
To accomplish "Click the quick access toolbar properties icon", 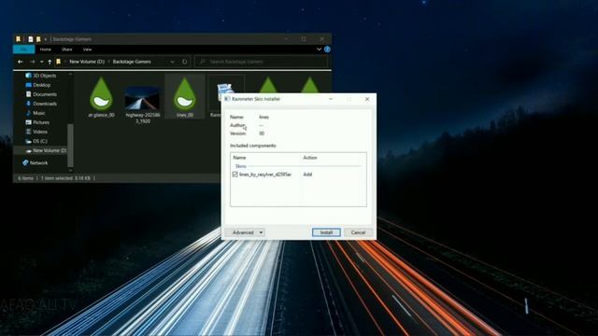I will point(31,39).
